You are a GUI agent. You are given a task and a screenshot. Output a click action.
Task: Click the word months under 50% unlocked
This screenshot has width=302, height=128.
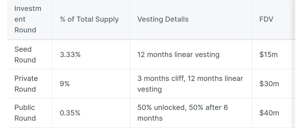tap(150, 118)
